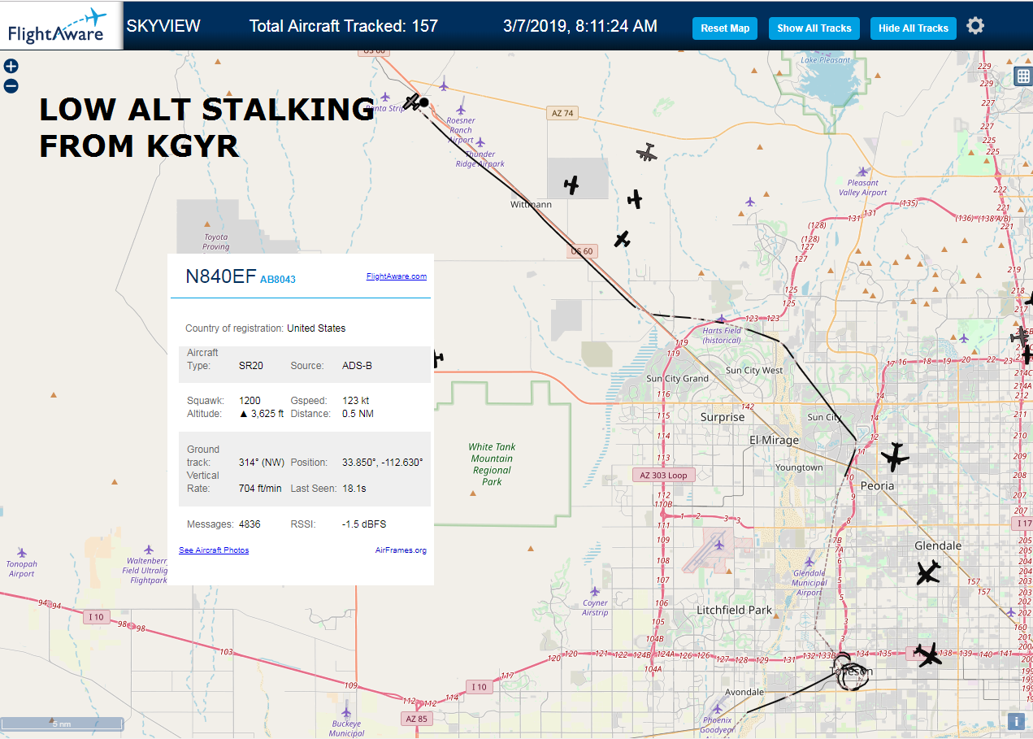
Task: Click the Total Aircraft Tracked: 157 text
Action: point(343,26)
